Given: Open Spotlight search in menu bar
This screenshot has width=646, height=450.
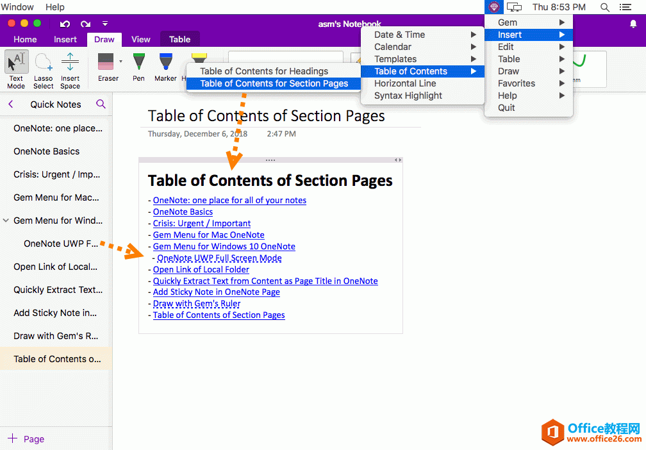Looking at the screenshot, I should (605, 7).
